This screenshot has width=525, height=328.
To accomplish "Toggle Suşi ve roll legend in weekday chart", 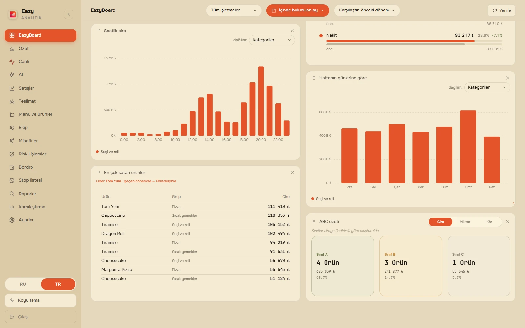I will pos(323,199).
